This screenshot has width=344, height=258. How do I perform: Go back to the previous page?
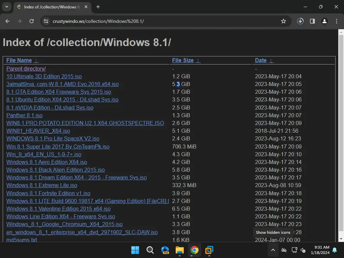tap(7, 21)
